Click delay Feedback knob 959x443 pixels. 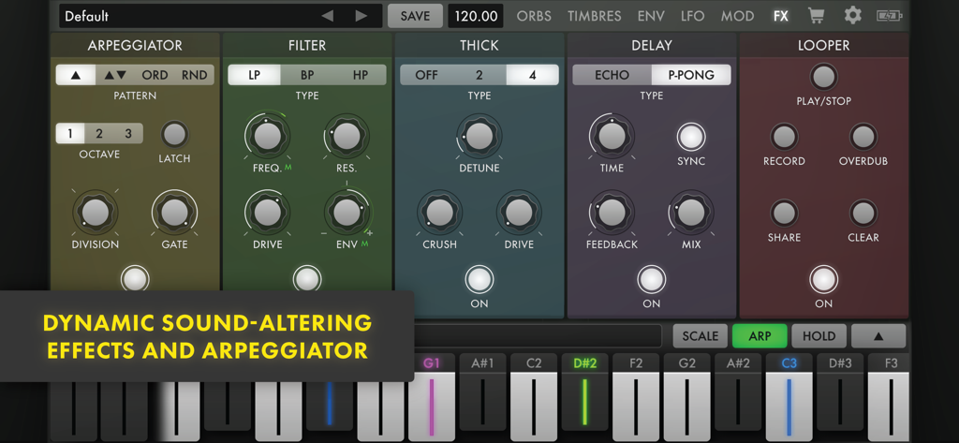pos(612,213)
